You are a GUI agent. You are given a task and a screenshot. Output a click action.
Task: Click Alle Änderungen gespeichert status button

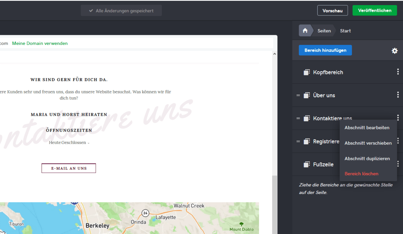coord(121,11)
